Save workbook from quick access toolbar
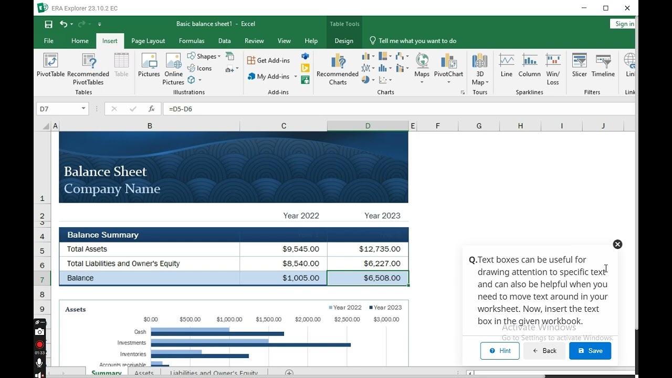Viewport: 672px width, 378px height. coord(48,24)
